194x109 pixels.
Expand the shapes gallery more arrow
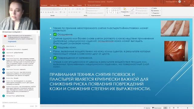click(120, 13)
